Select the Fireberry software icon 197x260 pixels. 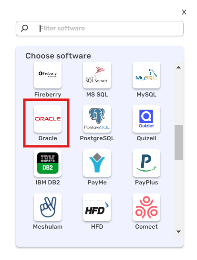point(48,75)
